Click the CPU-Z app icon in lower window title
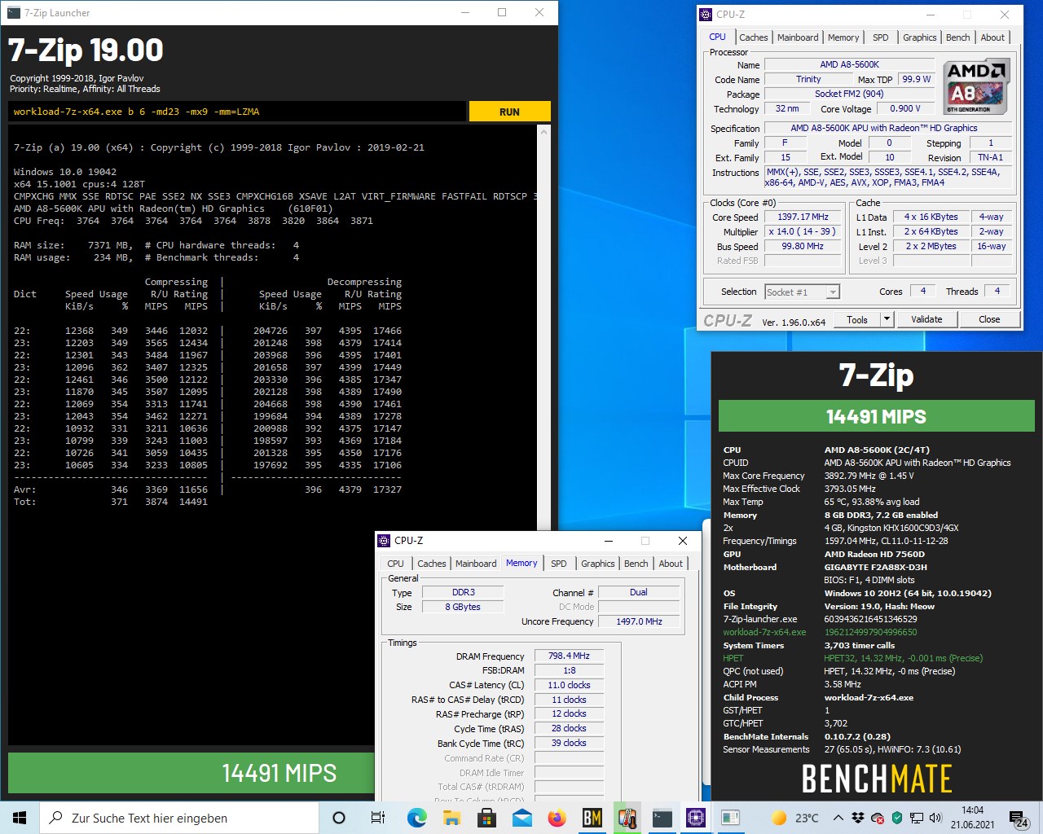Screen dimensions: 1043x834 click(x=384, y=541)
